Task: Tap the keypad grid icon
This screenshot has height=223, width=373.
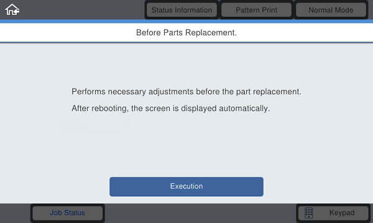Action: tap(309, 213)
